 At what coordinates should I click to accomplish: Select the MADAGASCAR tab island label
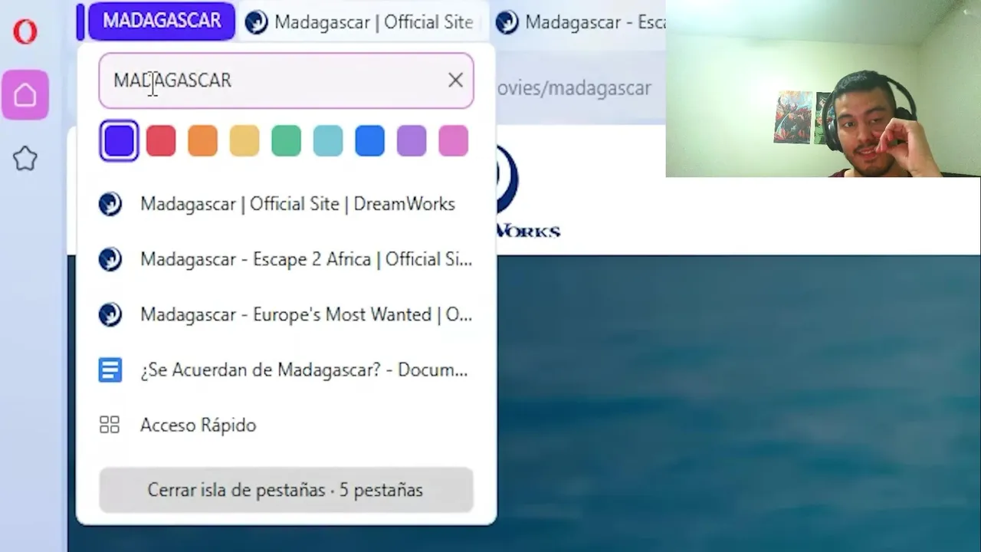[162, 21]
